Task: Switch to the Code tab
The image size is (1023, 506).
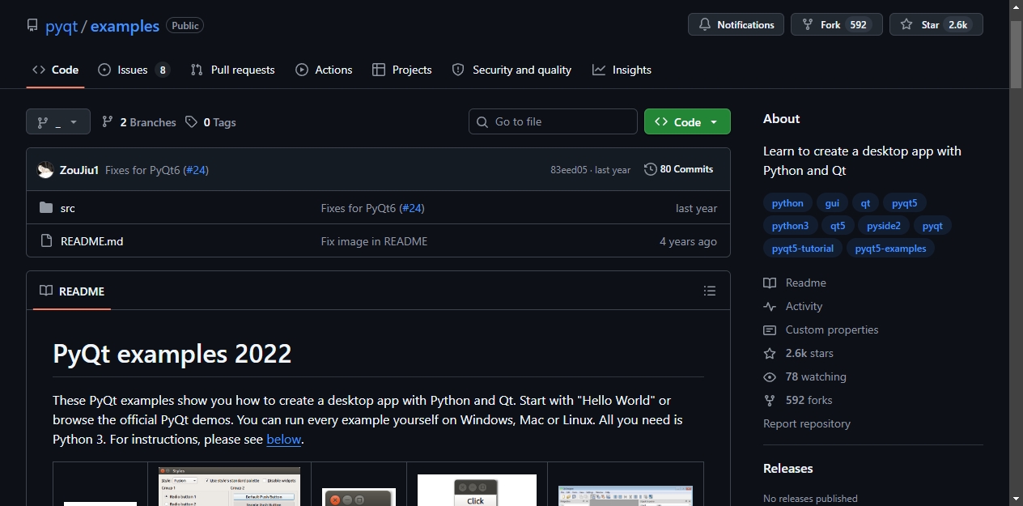Action: [x=55, y=70]
